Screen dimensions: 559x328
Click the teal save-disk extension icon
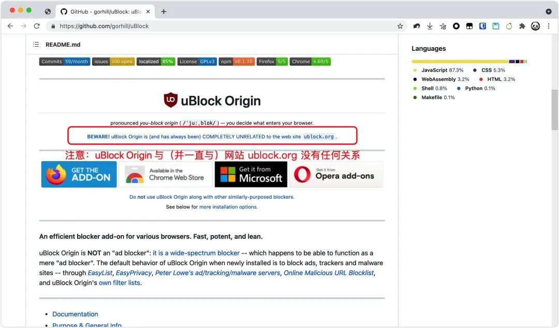(x=495, y=26)
